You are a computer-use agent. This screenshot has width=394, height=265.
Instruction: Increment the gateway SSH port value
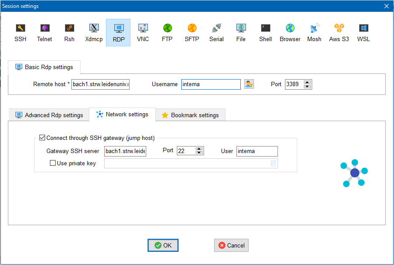[x=200, y=149]
